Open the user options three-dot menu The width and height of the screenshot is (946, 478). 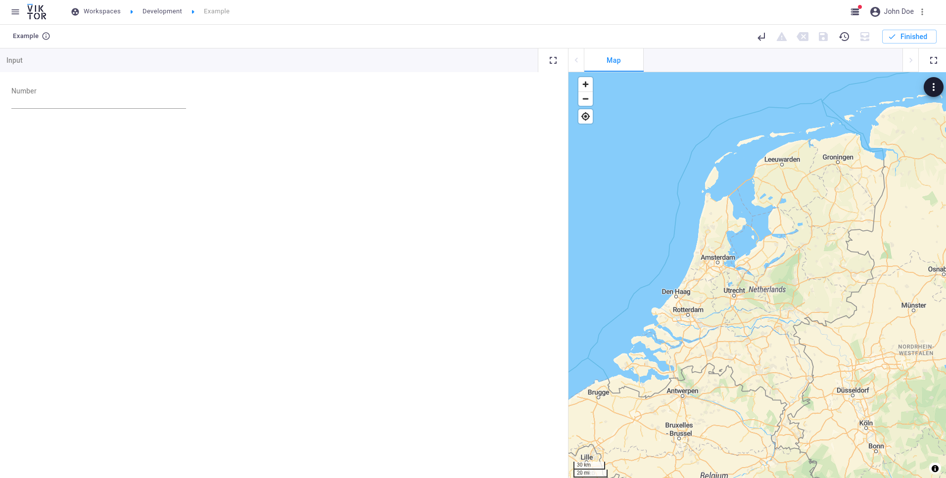[x=922, y=12]
